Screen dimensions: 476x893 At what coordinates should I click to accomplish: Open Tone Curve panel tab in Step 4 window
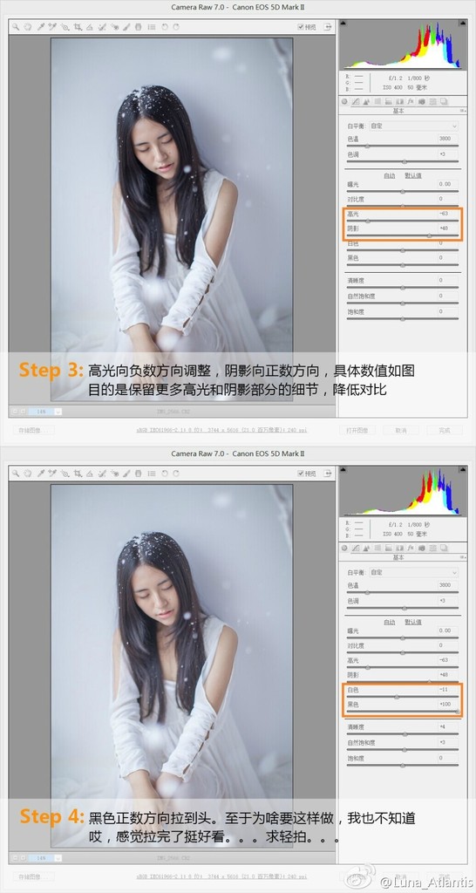point(356,548)
